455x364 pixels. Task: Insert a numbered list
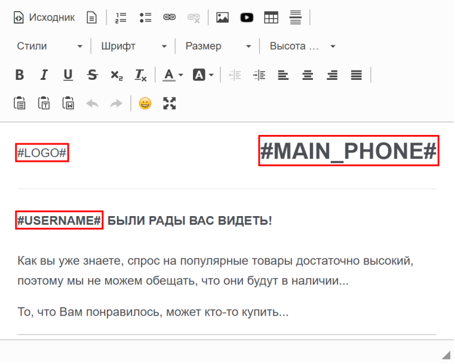tap(121, 17)
